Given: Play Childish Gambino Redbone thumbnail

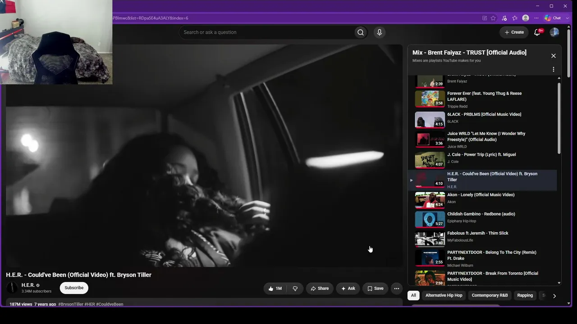Looking at the screenshot, I should click(430, 219).
